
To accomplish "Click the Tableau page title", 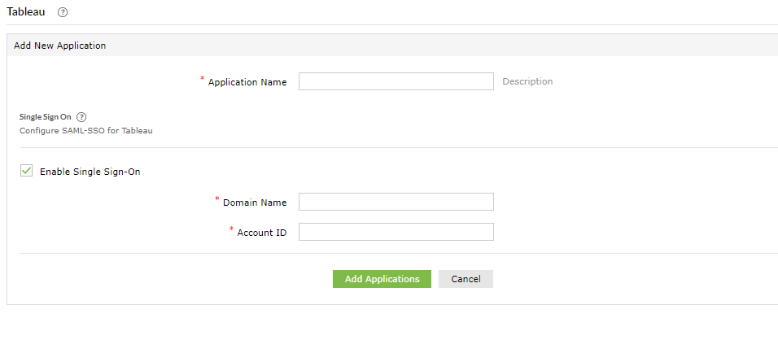I will point(26,12).
